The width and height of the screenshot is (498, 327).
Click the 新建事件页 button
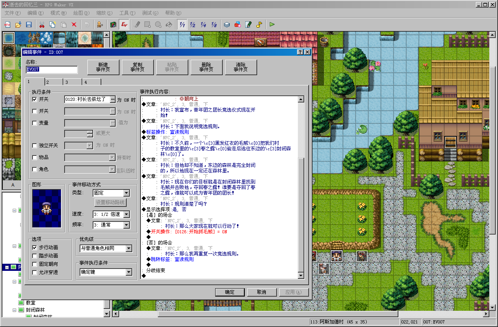tap(103, 67)
